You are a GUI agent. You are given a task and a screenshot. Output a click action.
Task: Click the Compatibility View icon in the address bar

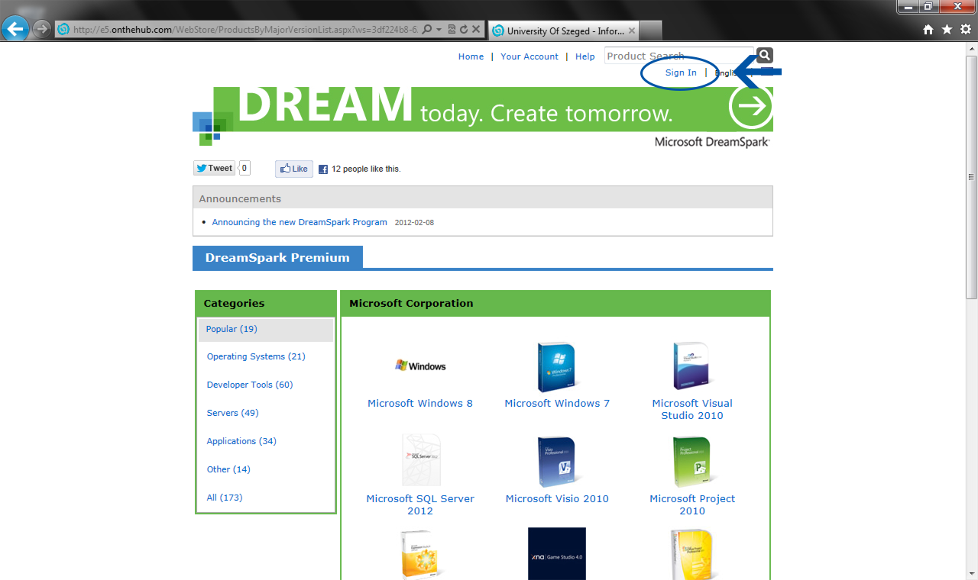click(x=451, y=30)
